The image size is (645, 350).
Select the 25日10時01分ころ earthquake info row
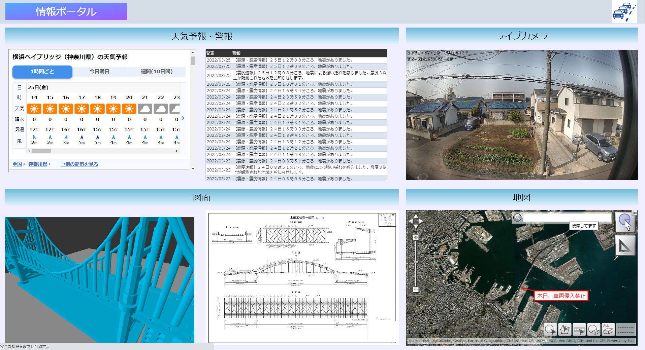coord(296,84)
